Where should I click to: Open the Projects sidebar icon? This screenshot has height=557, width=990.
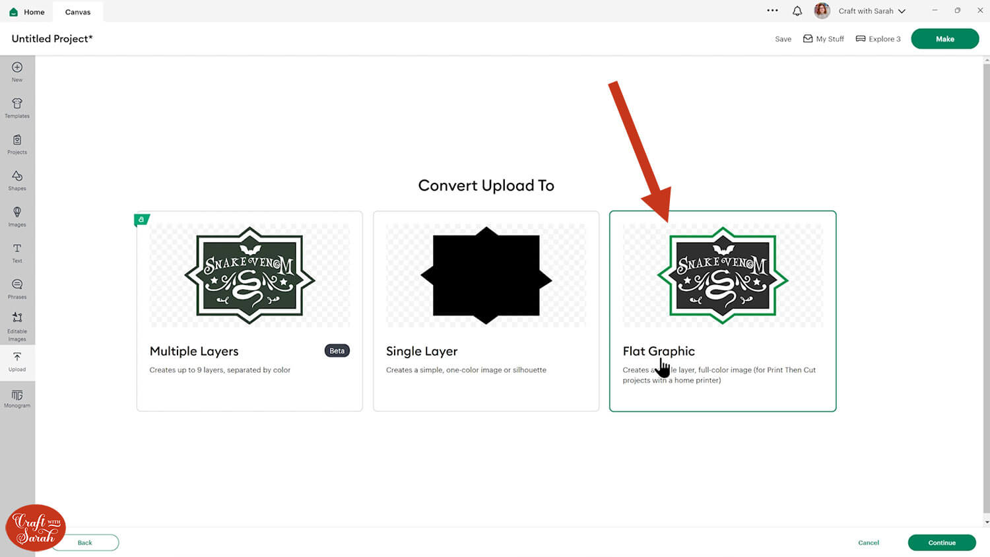(17, 140)
